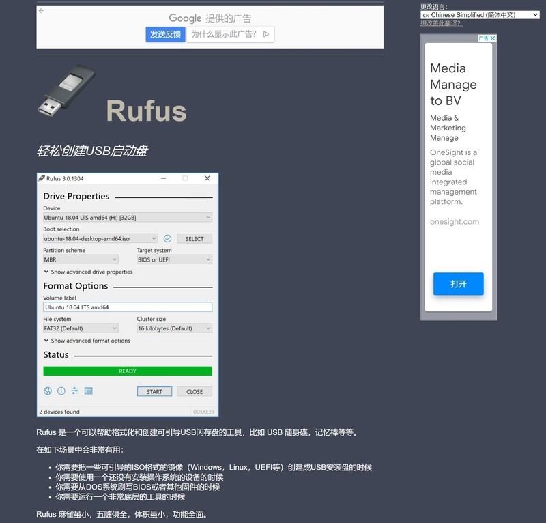Close the sidebar advertisement with the X icon

tap(493, 39)
